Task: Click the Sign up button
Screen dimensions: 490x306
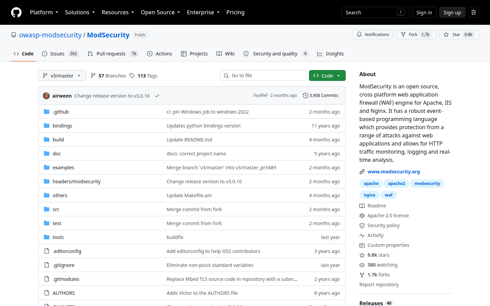Action: 452,12
